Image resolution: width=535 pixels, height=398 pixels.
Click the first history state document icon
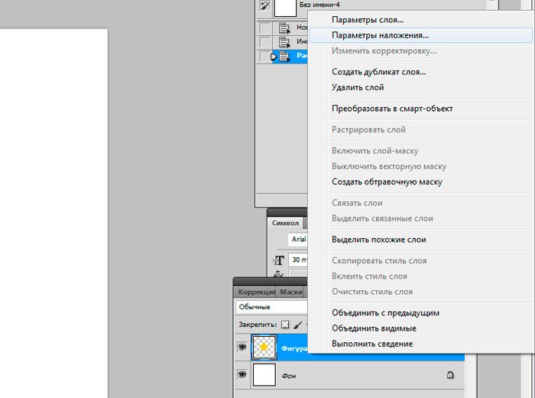pos(284,28)
